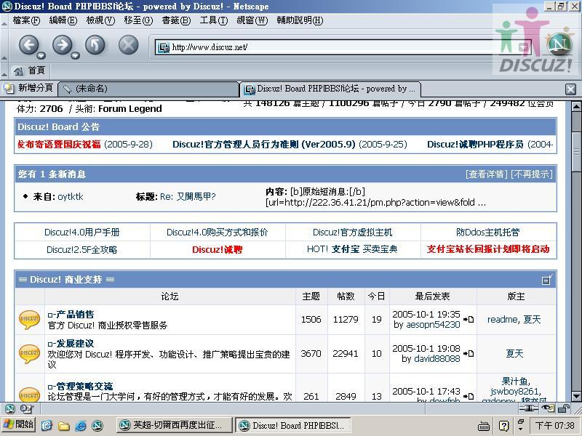Switch to the Discuz! Board PHPBBS tab
The width and height of the screenshot is (582, 436).
click(330, 89)
